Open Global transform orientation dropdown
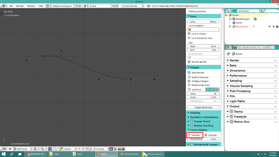The height and width of the screenshot is (157, 279). (x=69, y=149)
